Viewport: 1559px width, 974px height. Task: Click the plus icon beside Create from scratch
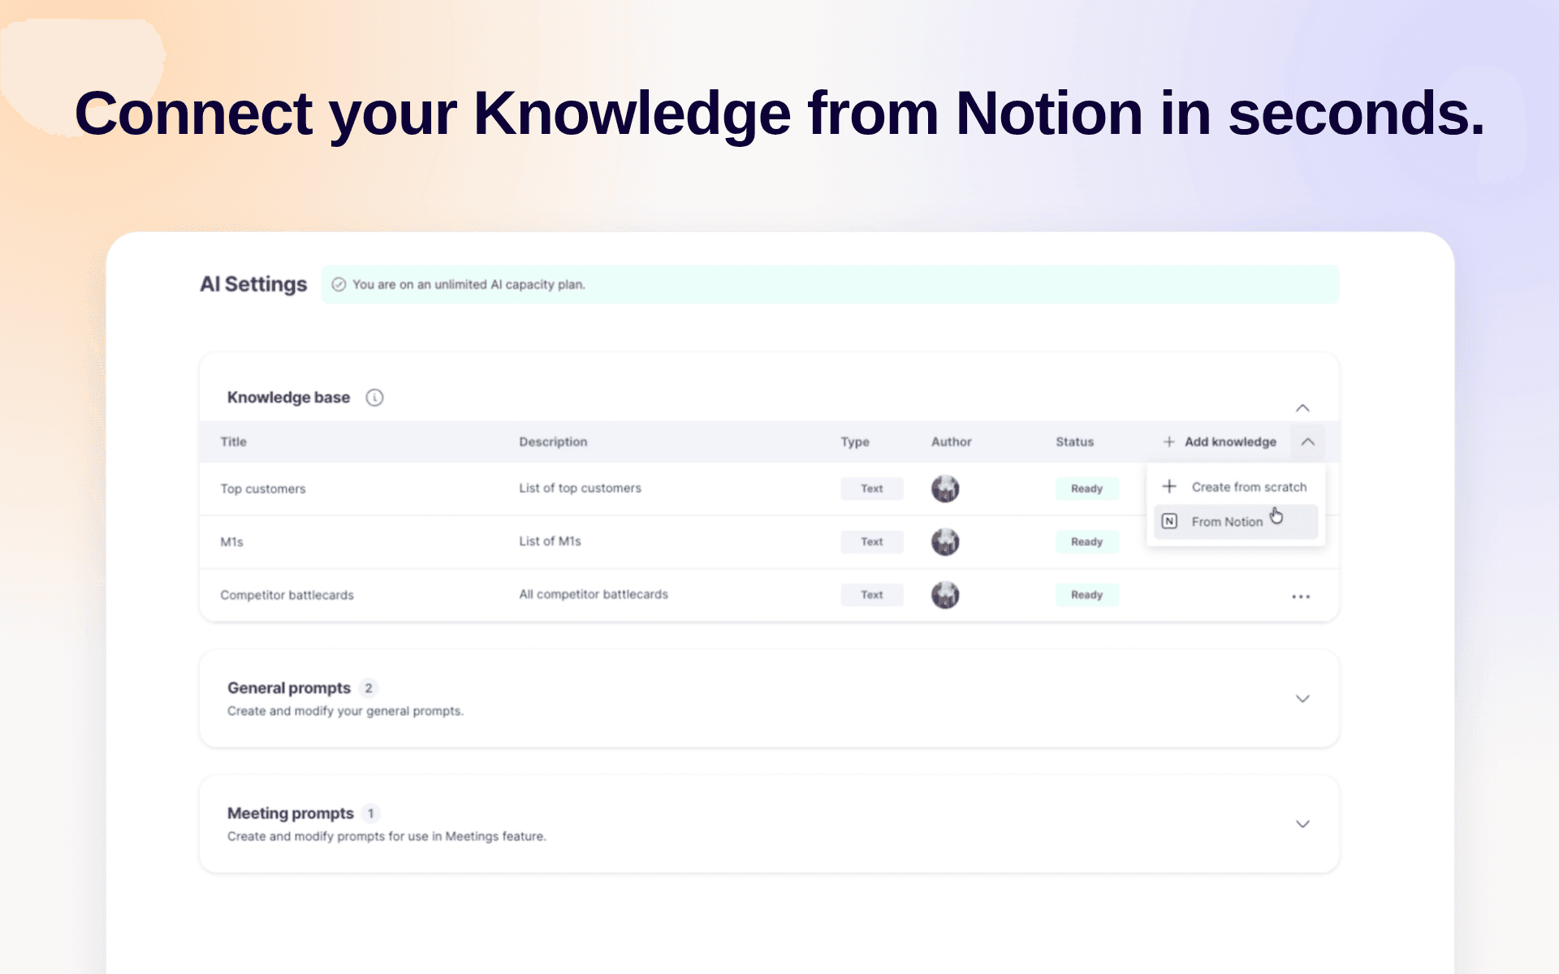coord(1169,487)
